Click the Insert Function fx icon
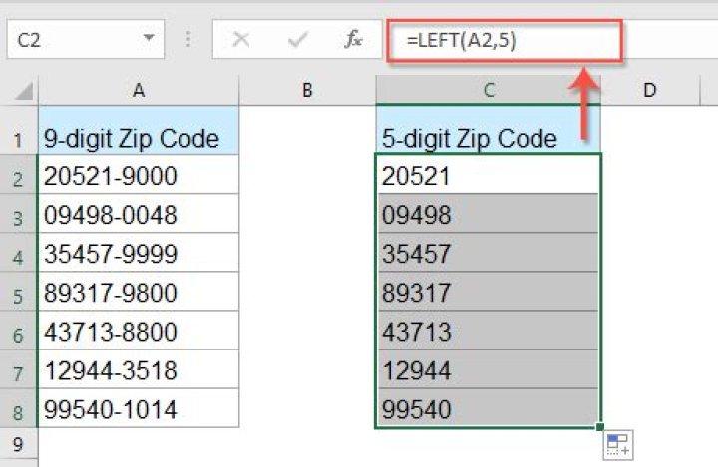 (x=353, y=41)
